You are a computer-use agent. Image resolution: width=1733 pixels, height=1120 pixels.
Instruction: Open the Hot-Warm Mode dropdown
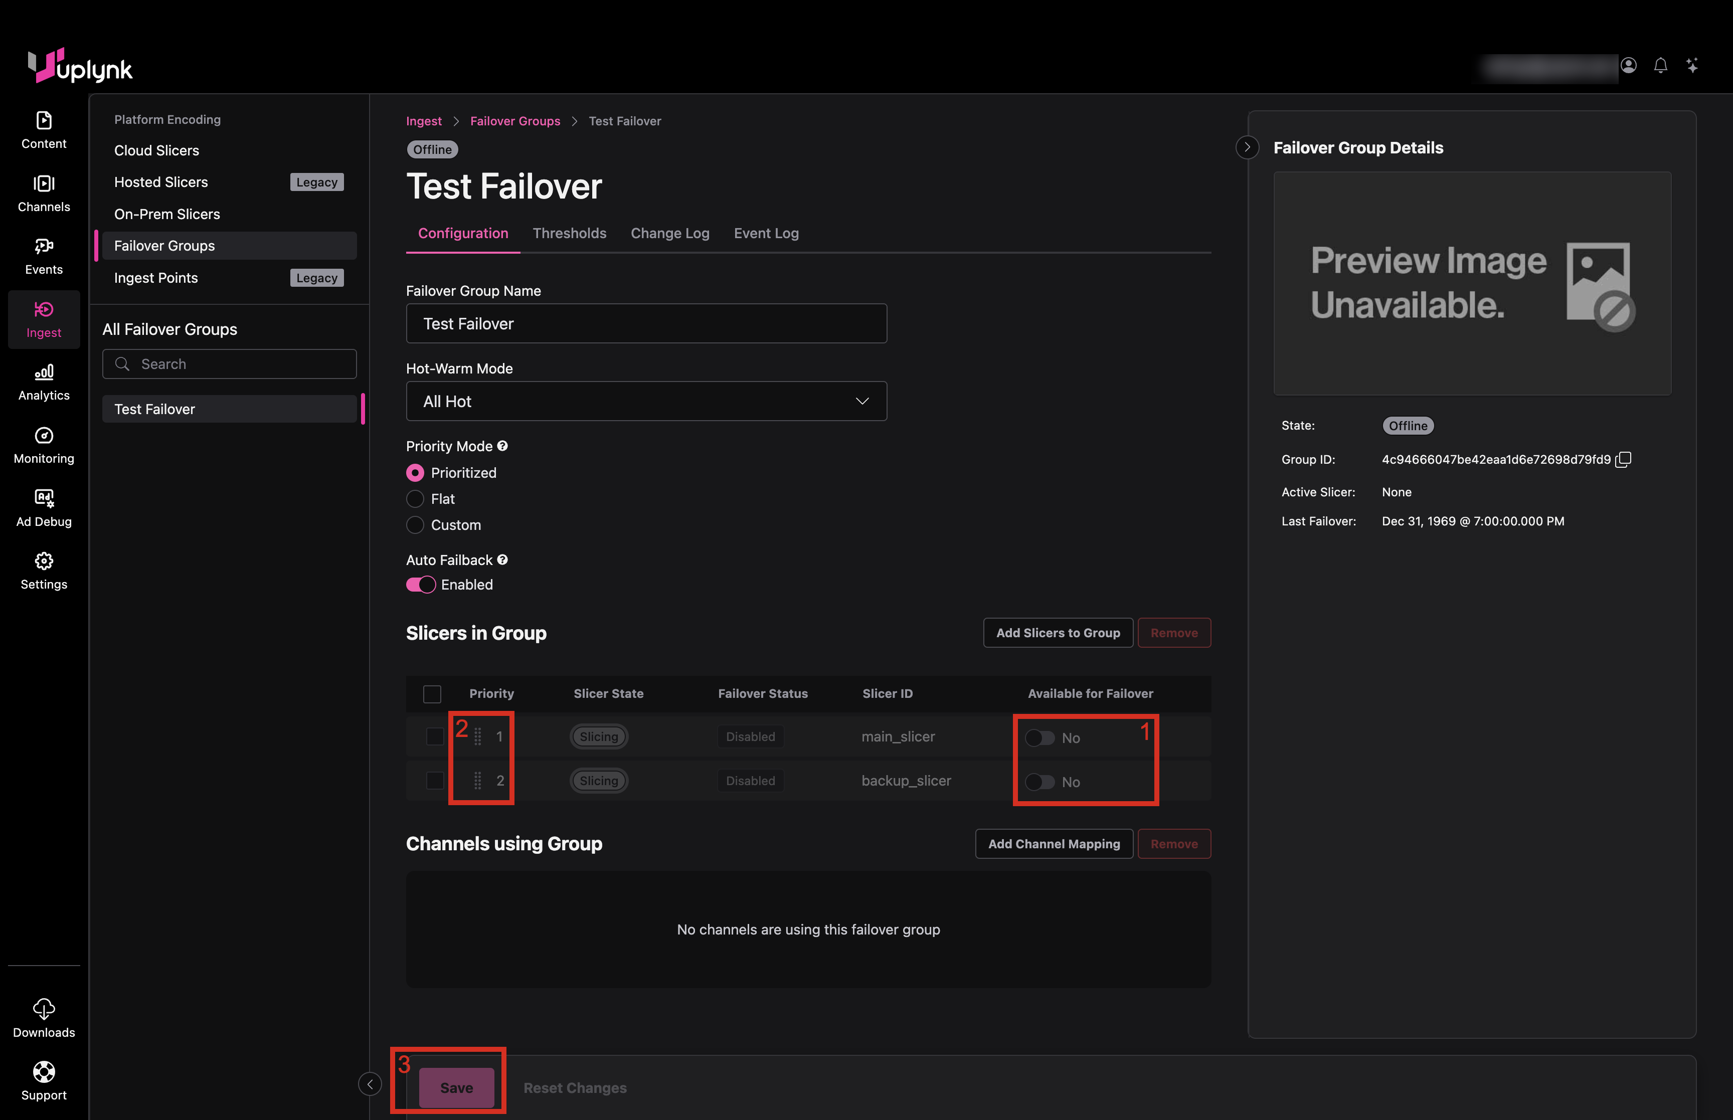pyautogui.click(x=646, y=402)
